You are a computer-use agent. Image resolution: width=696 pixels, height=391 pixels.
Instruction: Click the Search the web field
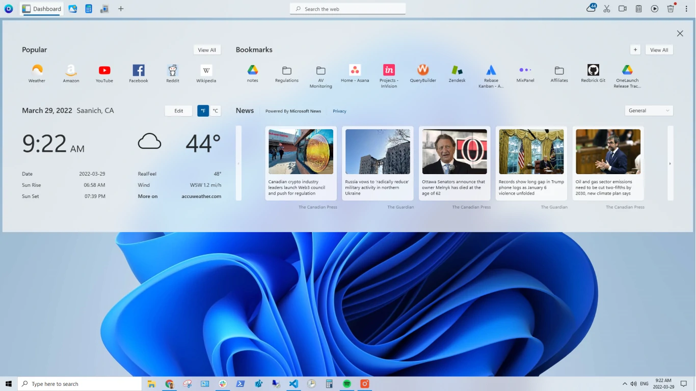348,9
